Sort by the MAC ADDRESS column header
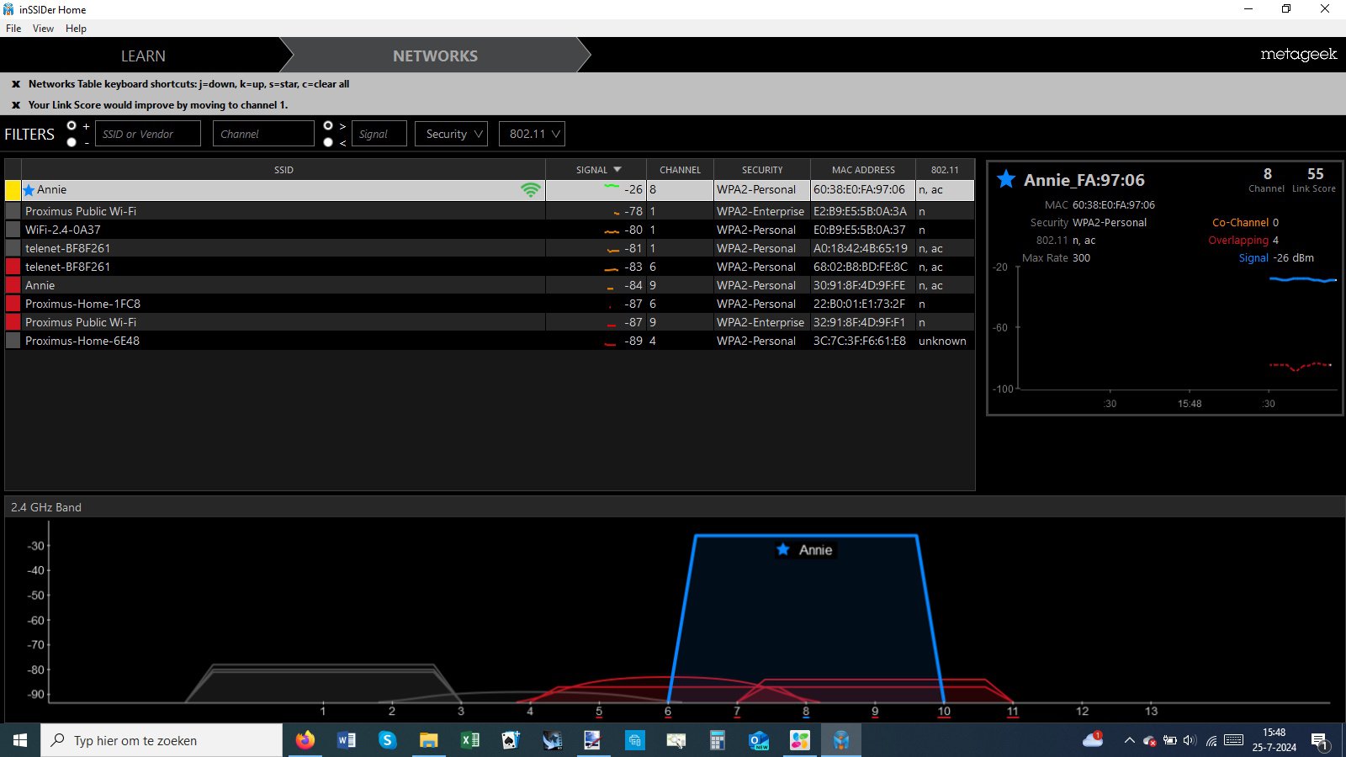This screenshot has height=757, width=1346. click(863, 170)
